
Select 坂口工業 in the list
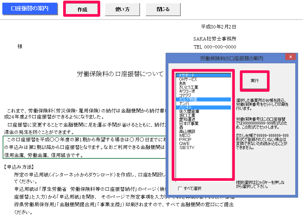click(x=203, y=116)
